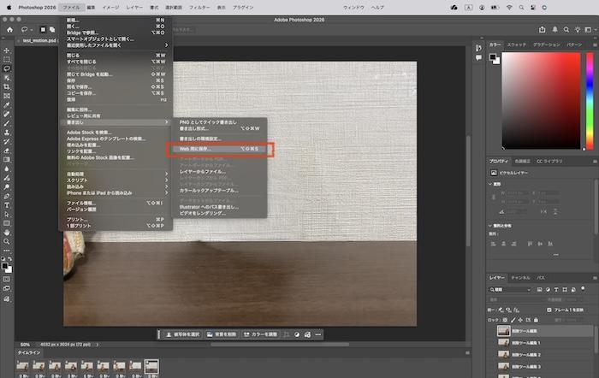Open the contextual task bar more options dots
The image size is (599, 378).
coord(318,334)
